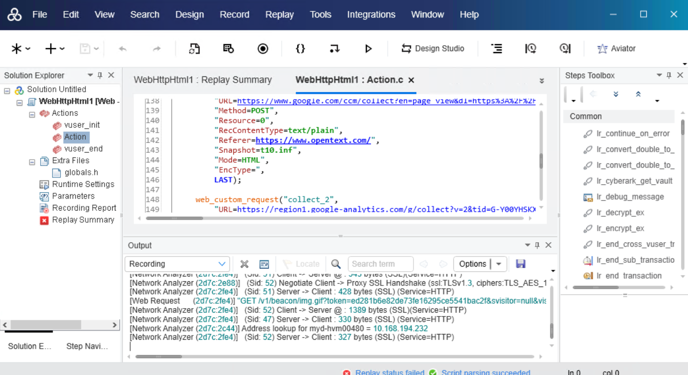Start replay with the play icon
Screen dimensions: 688x375
368,48
